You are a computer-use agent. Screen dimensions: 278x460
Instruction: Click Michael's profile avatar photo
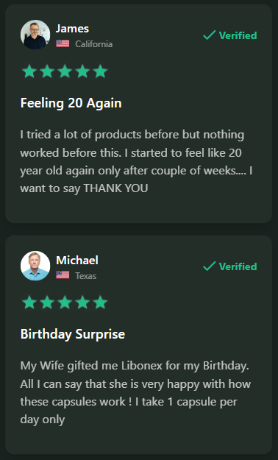(x=35, y=266)
